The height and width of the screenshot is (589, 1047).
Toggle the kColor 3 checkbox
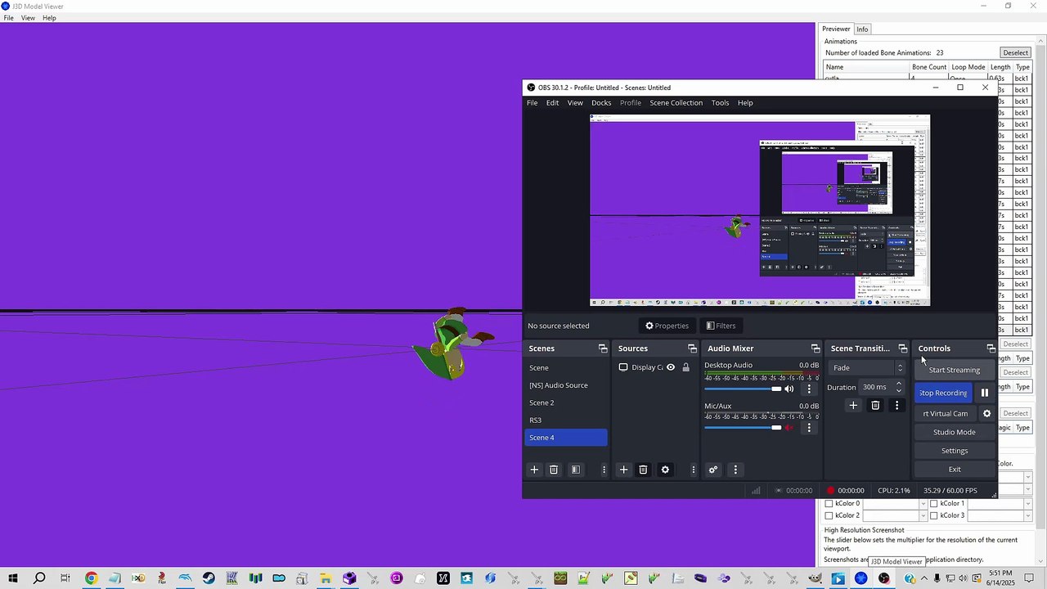933,516
